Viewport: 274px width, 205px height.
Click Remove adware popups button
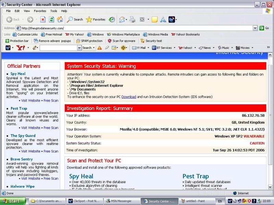tap(52, 41)
